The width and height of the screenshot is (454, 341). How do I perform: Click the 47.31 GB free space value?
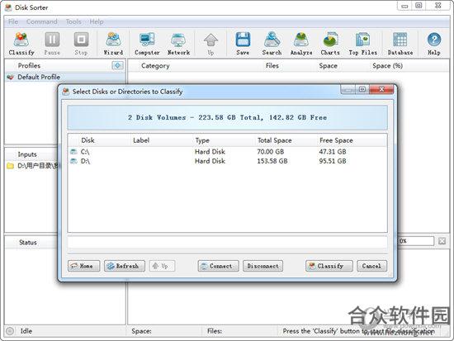(x=333, y=152)
